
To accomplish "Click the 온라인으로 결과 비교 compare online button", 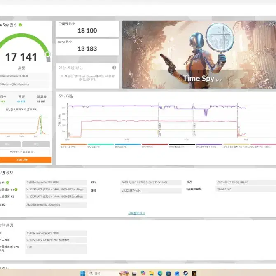I will click(25, 152).
